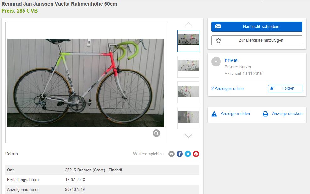This screenshot has width=310, height=194.
Task: Click the Anzeige drucken link
Action: 287,114
